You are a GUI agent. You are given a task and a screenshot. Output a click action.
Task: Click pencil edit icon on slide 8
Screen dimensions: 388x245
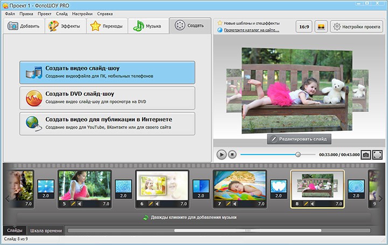(306, 204)
